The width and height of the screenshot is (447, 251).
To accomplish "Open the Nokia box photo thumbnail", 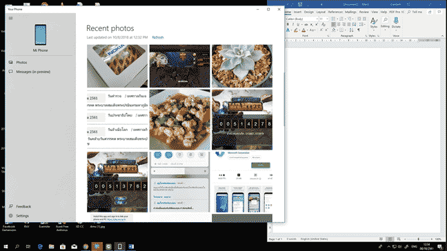I will [x=117, y=66].
